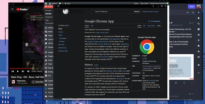Go back in the YouTube window
This screenshot has height=104, width=205.
pyautogui.click(x=10, y=4)
